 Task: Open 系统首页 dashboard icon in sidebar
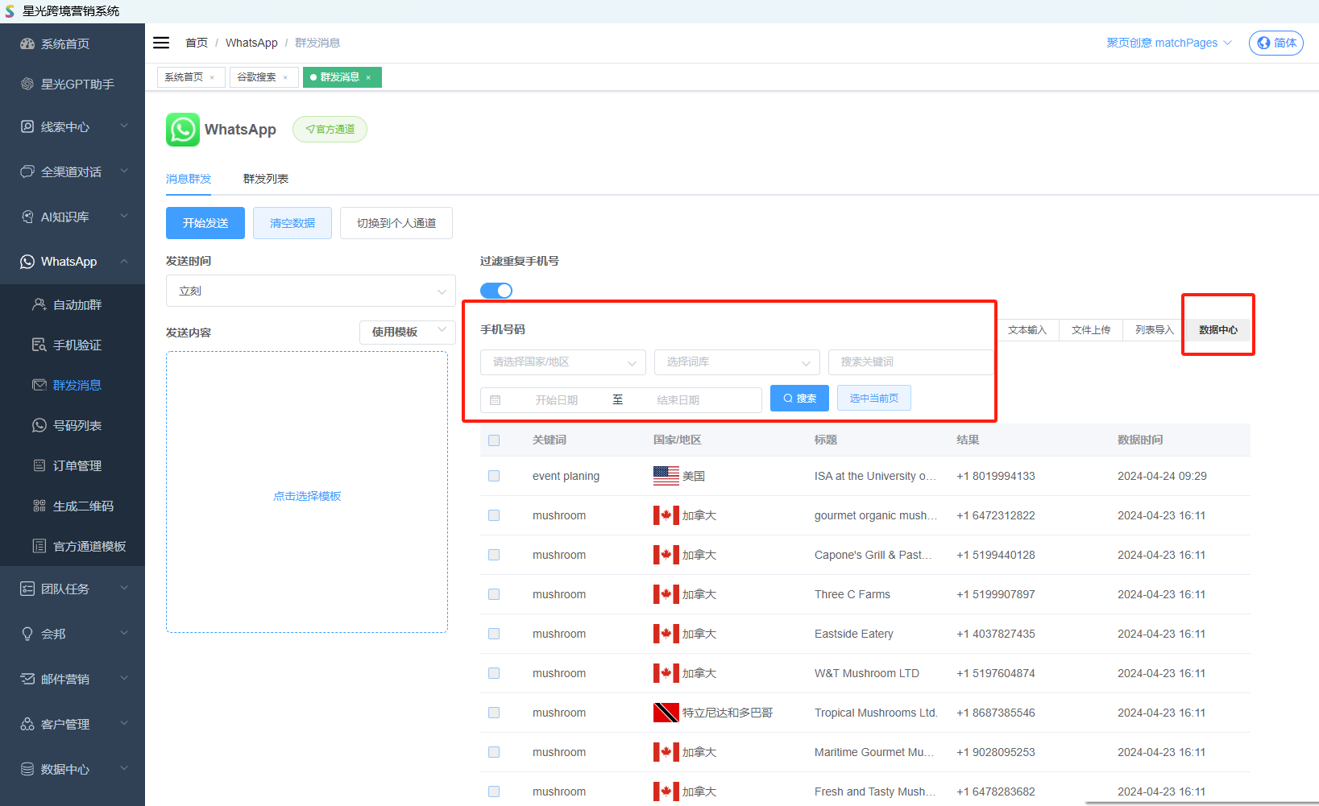click(27, 43)
